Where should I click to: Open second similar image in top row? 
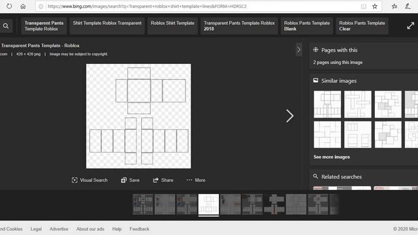point(358,104)
